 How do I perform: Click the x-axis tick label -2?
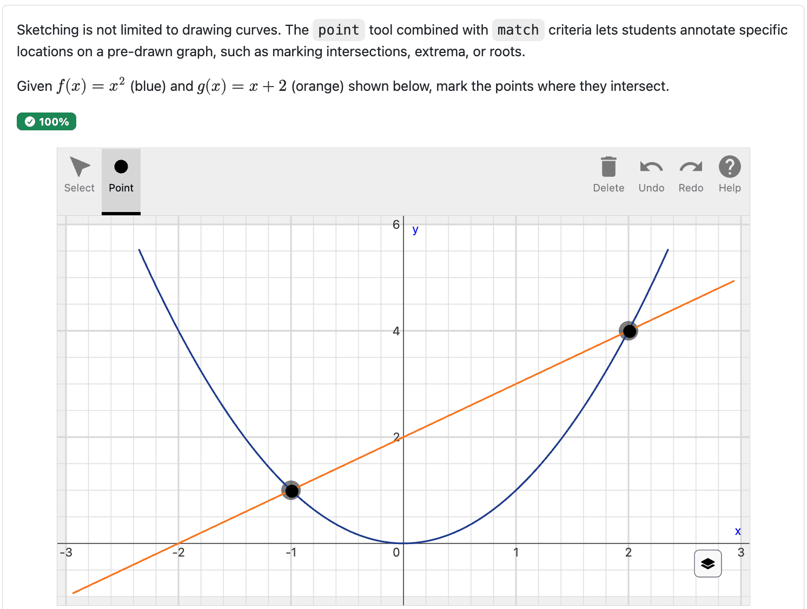178,552
